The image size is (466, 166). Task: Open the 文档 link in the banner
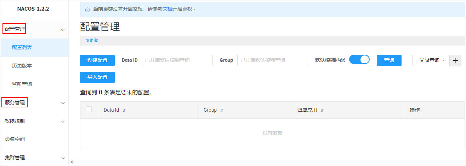(167, 9)
